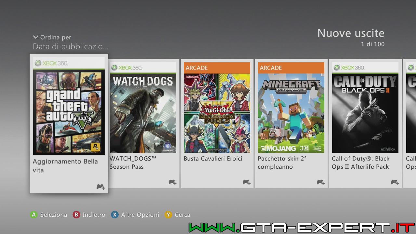The width and height of the screenshot is (416, 234).
Task: Click controller add-on icon on Aggiornamento Bella vita
Action: click(101, 187)
